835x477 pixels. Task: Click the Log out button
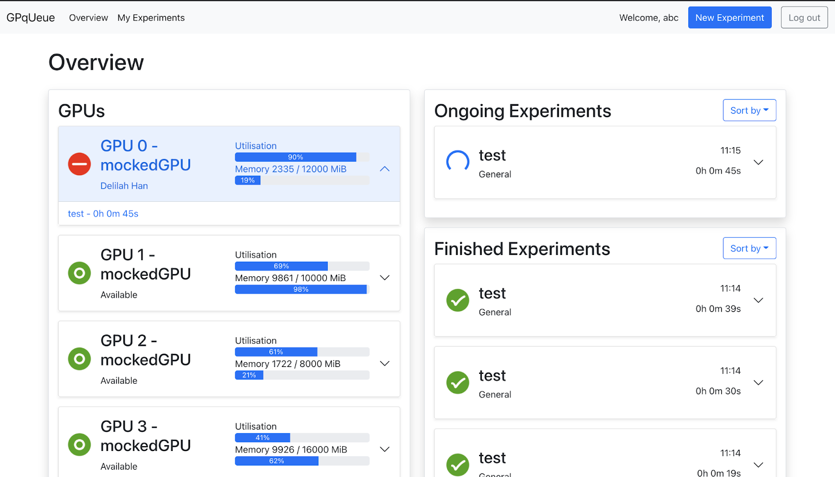804,18
